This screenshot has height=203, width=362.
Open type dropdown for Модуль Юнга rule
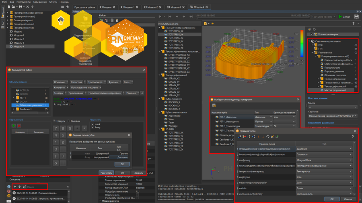(x=351, y=160)
